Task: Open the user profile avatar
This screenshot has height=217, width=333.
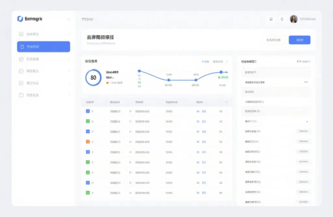Action: coord(294,19)
